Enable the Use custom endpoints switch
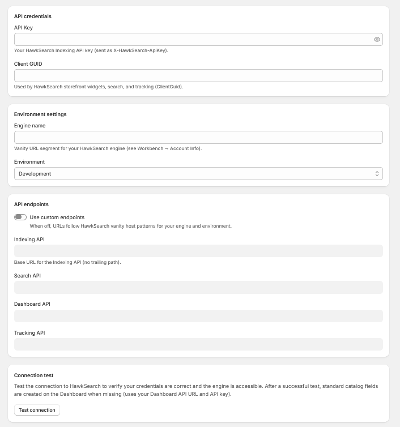 click(20, 217)
